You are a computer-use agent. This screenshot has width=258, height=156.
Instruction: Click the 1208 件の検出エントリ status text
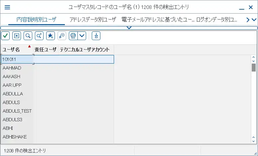coord(25,151)
